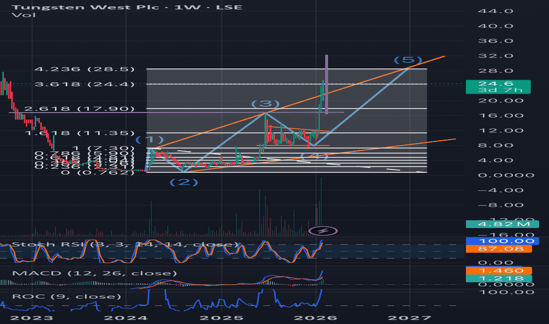
Task: Click the blue 100.00 Stoch RSI value tag
Action: coord(502,241)
